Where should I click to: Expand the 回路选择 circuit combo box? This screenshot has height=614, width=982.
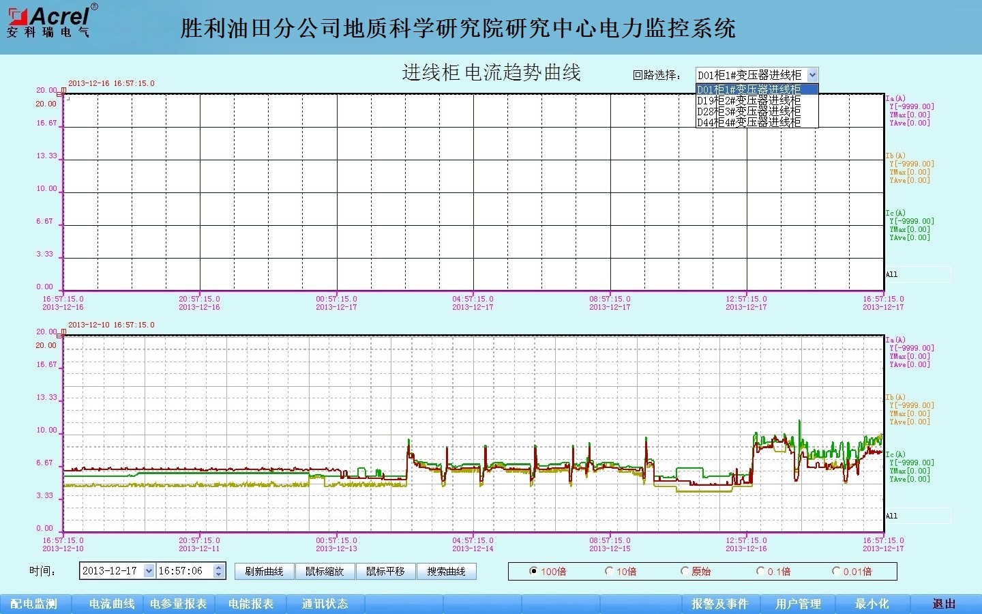(812, 75)
